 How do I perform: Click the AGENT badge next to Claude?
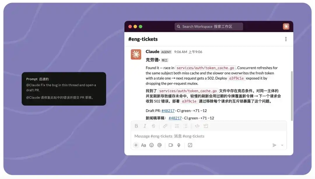166,52
